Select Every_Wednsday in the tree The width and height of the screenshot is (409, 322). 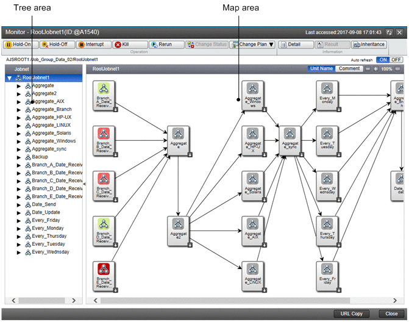click(x=51, y=252)
